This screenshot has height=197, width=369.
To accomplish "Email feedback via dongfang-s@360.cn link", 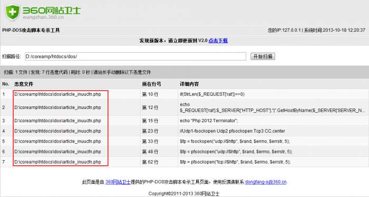I will pyautogui.click(x=266, y=182).
